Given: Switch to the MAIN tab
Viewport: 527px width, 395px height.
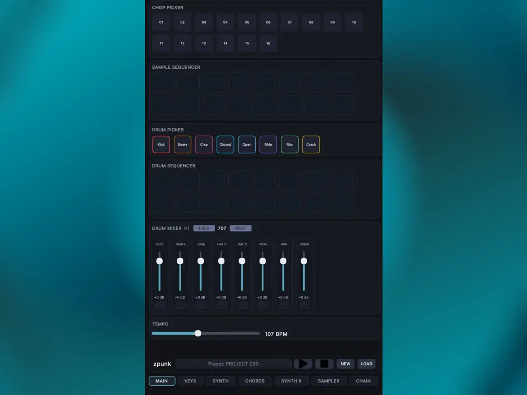Looking at the screenshot, I should [x=162, y=381].
